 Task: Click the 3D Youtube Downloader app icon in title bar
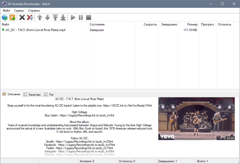(4, 4)
